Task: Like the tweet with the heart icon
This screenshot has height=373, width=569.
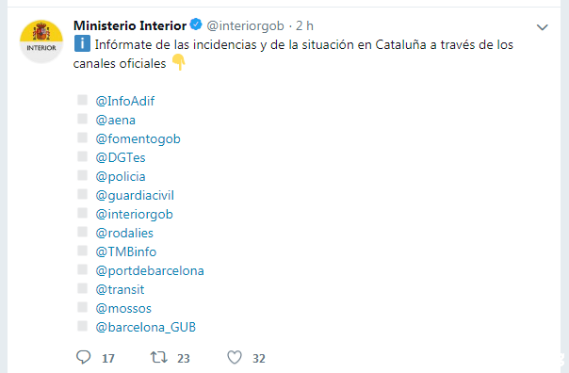Action: (235, 357)
